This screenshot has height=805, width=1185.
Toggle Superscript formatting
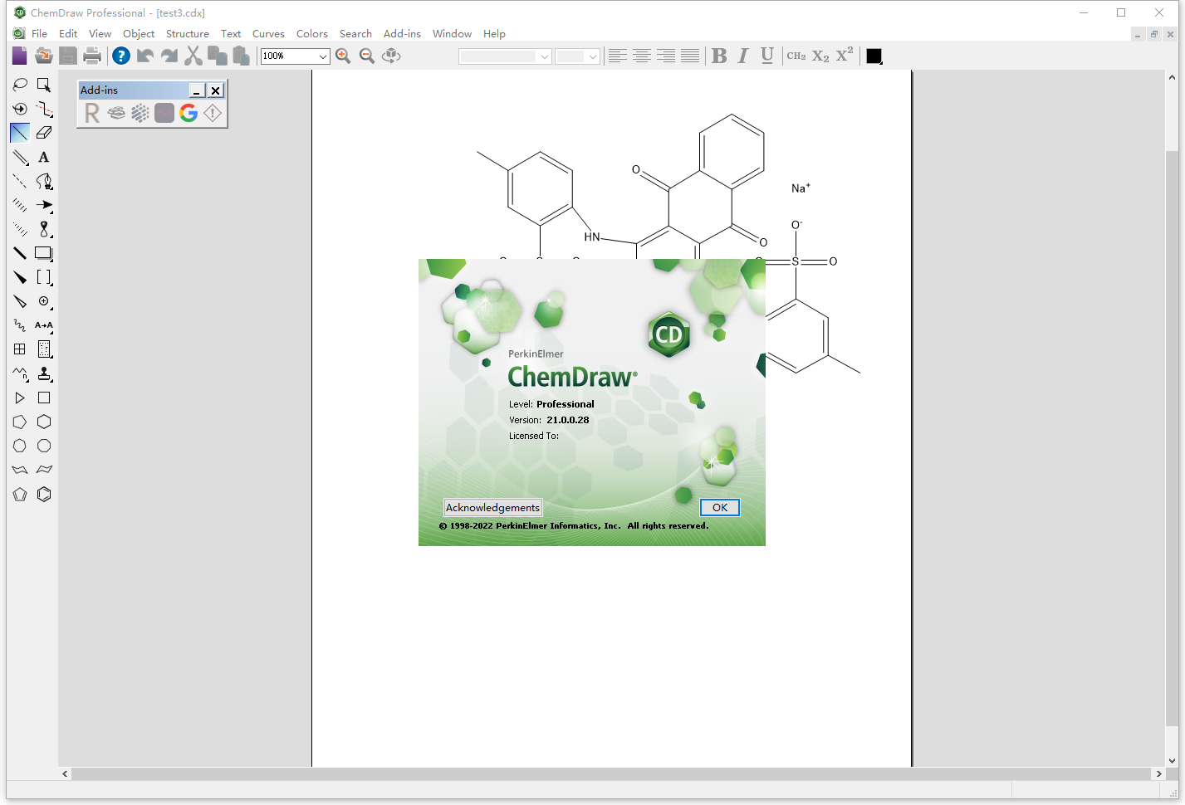pos(845,56)
